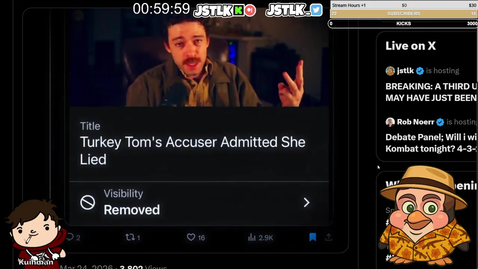
Task: Click the Removed visibility prohibited icon
Action: pyautogui.click(x=87, y=202)
